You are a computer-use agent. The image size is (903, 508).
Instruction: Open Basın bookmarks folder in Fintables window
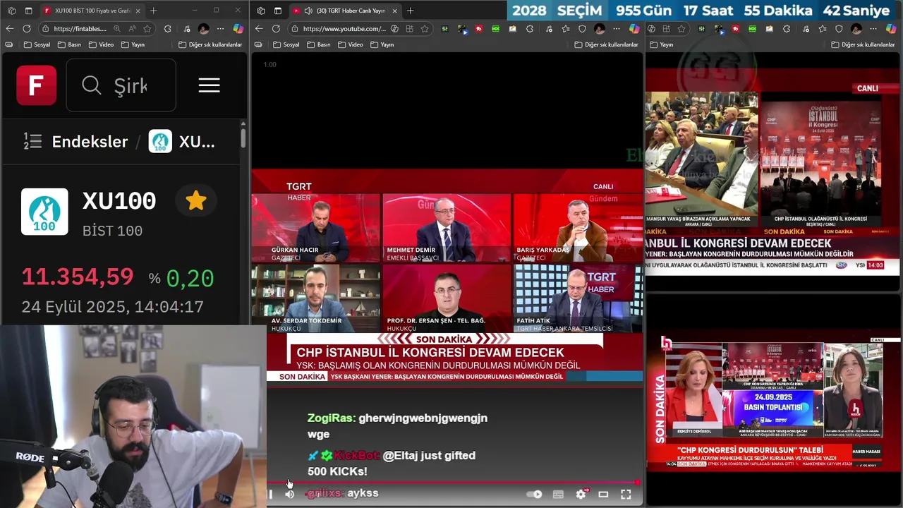pyautogui.click(x=69, y=44)
